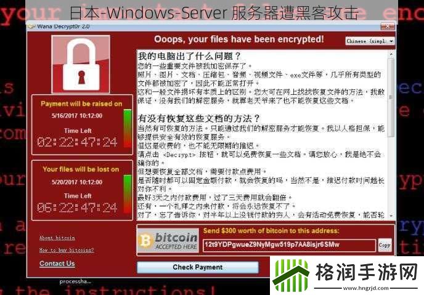424x295 pixels.
Task: Click the payment raise countdown timer
Action: [x=77, y=142]
